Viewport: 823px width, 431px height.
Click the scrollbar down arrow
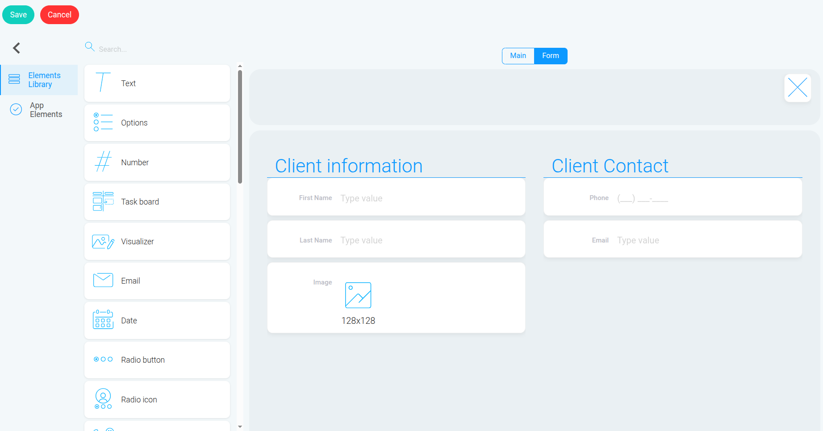[x=240, y=427]
